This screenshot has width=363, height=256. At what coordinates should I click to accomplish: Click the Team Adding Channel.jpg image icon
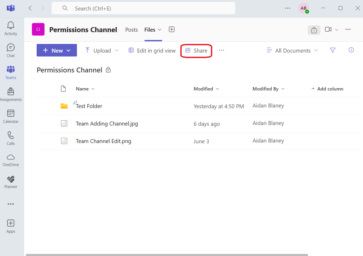(x=64, y=123)
